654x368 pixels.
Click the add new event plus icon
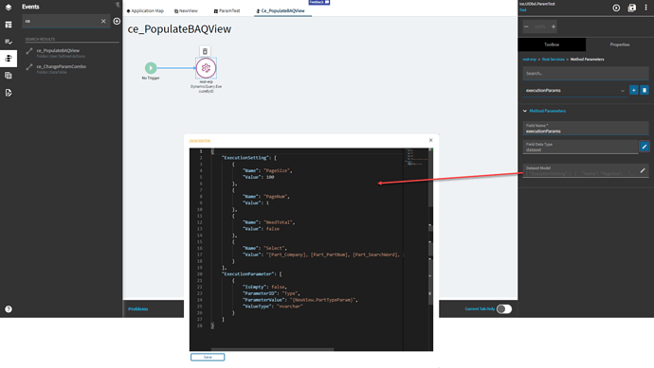pos(117,21)
